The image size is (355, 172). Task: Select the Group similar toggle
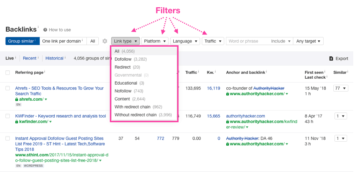[23, 41]
